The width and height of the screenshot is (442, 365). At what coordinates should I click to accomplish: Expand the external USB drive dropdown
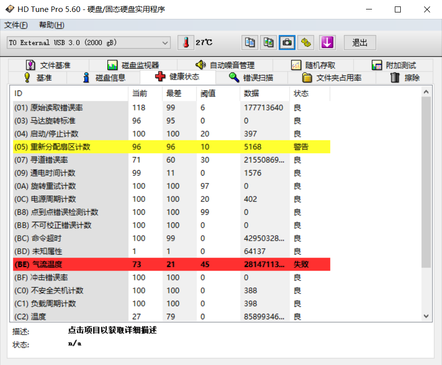click(x=165, y=43)
